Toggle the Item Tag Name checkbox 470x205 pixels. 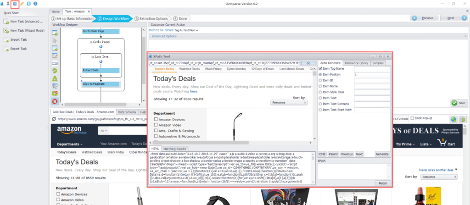click(x=320, y=68)
